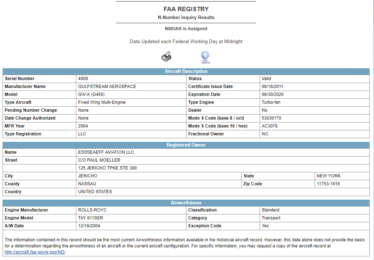Select Fractional Owner value NO
The image size is (374, 260).
pos(265,134)
